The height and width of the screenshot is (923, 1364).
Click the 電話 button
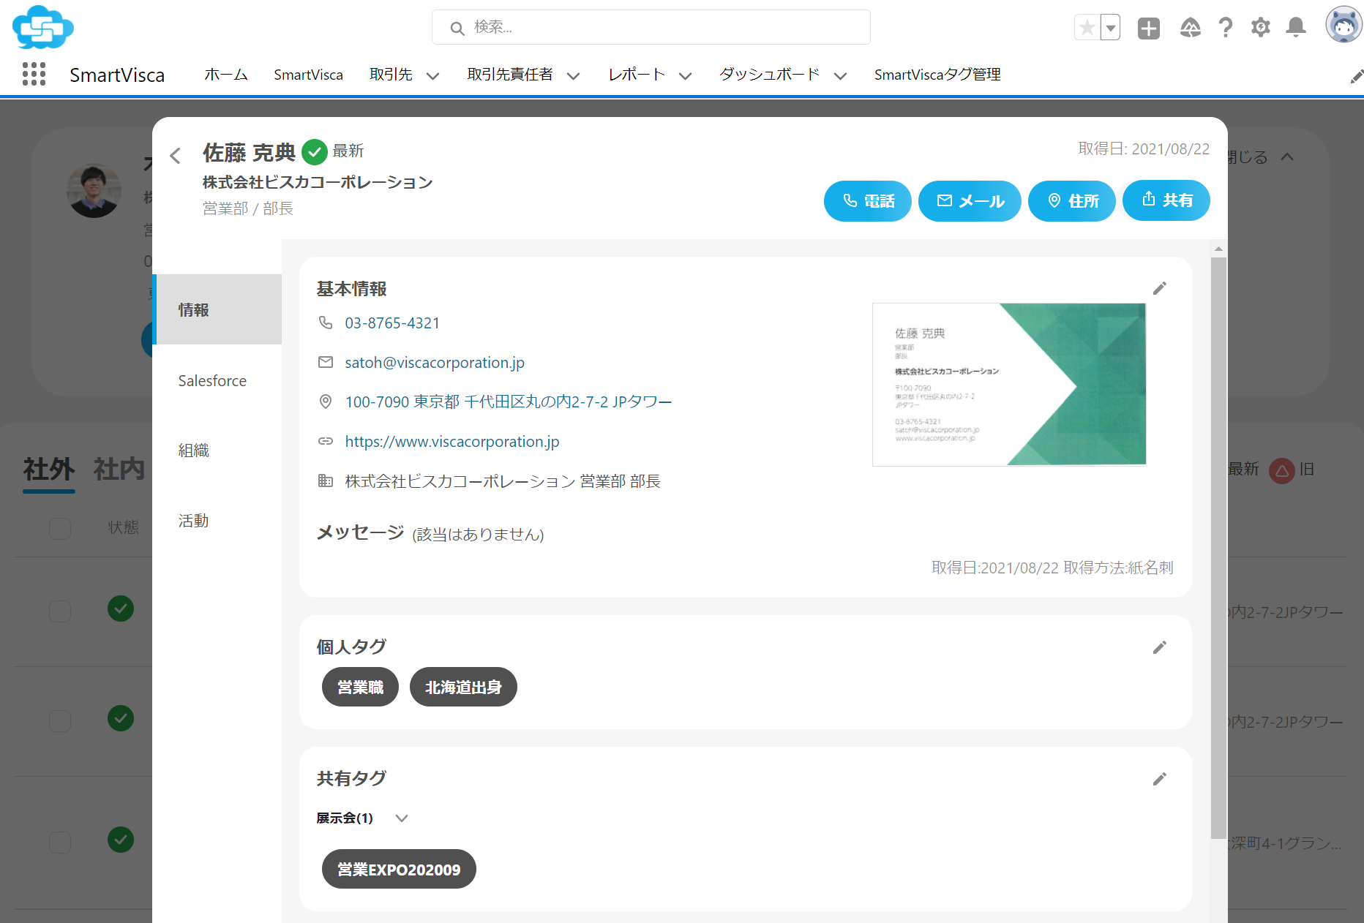coord(867,200)
